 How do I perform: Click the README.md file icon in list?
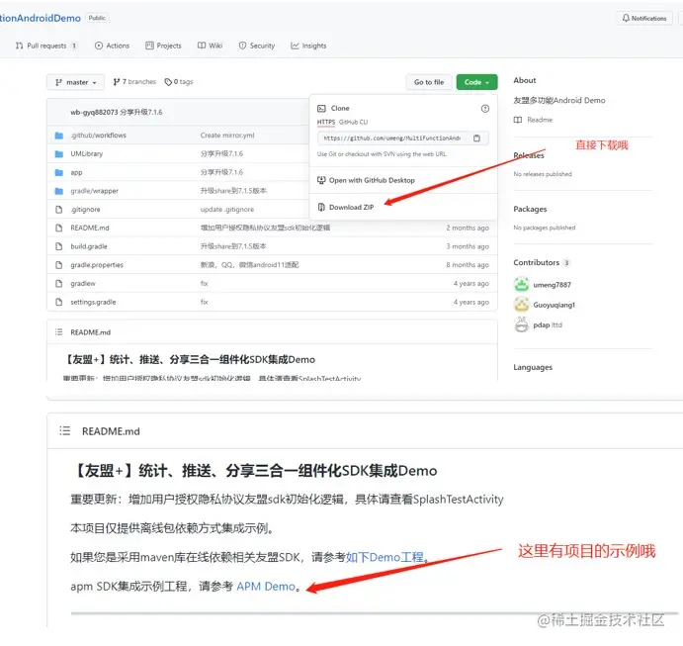point(59,228)
